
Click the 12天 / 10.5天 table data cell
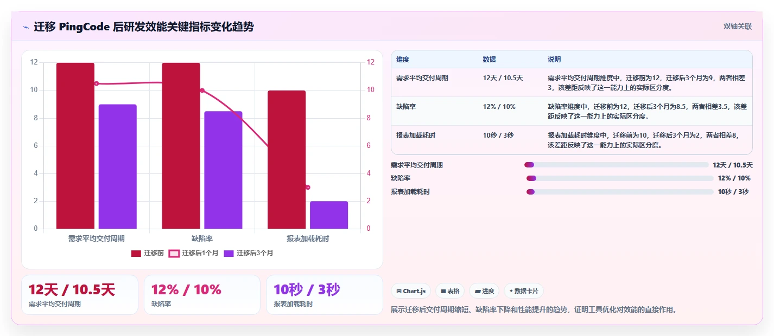point(503,78)
